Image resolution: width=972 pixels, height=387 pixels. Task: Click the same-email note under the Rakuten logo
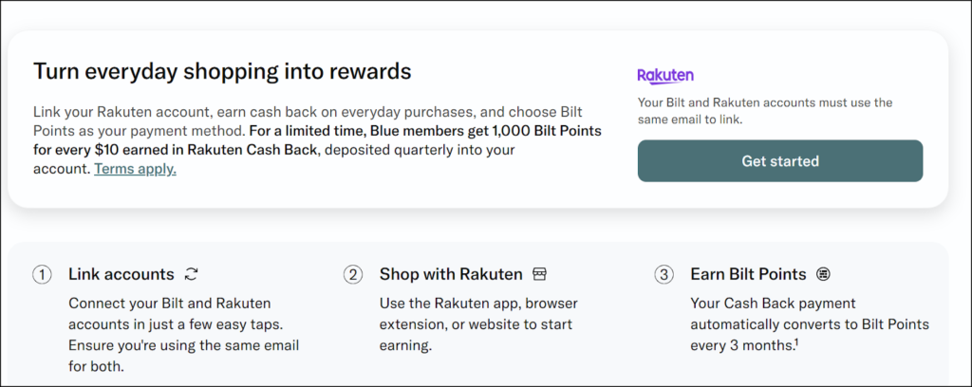click(765, 111)
